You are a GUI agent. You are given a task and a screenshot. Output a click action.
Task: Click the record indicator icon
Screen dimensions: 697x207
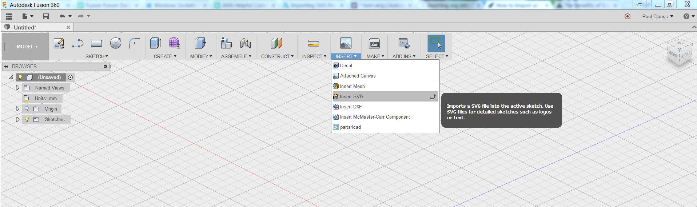[x=628, y=16]
